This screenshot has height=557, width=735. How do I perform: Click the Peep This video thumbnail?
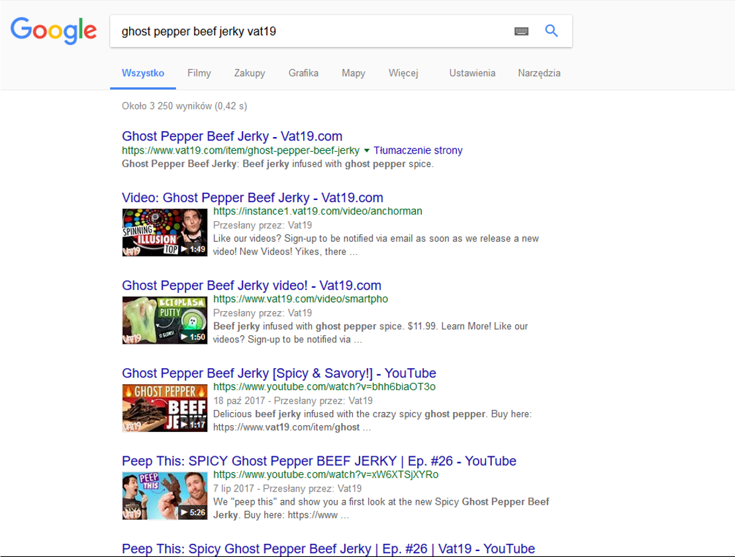(165, 495)
